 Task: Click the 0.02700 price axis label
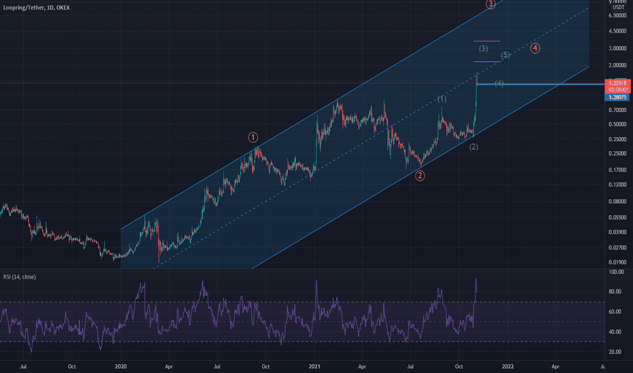(617, 248)
